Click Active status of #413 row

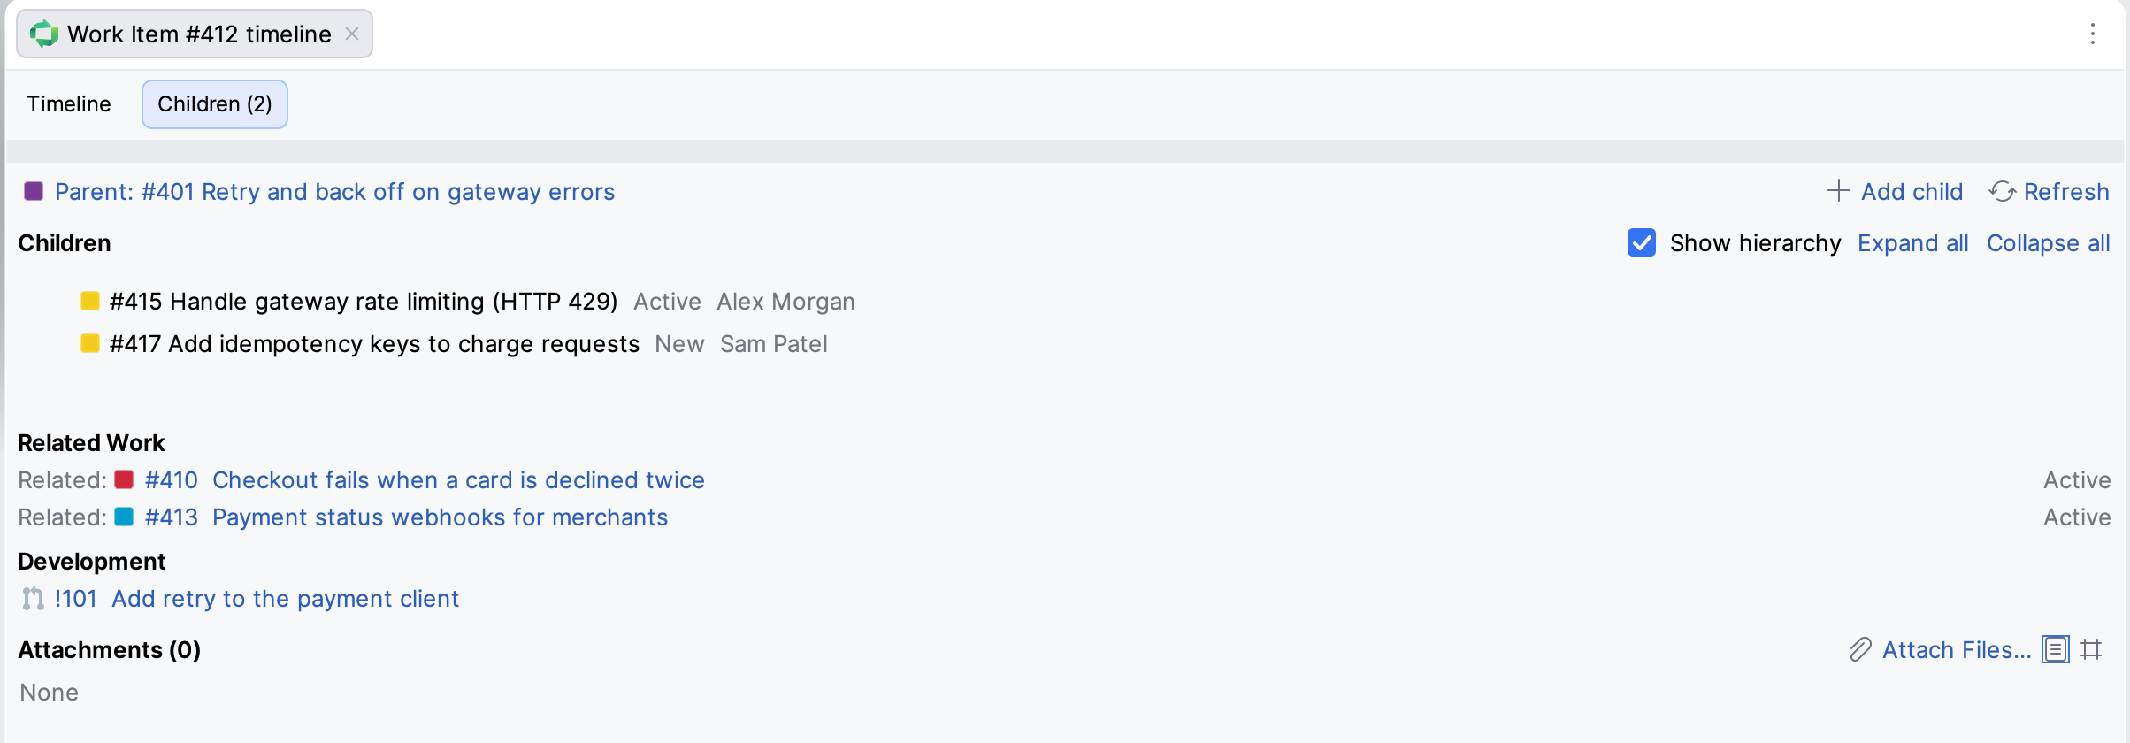(2077, 517)
